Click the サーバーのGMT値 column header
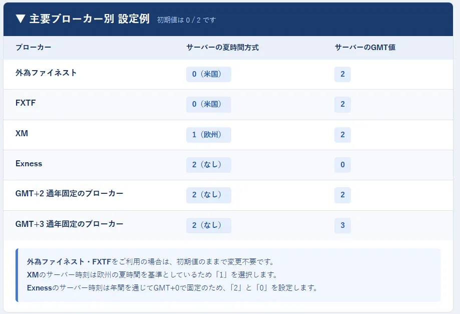The width and height of the screenshot is (460, 314). (365, 47)
